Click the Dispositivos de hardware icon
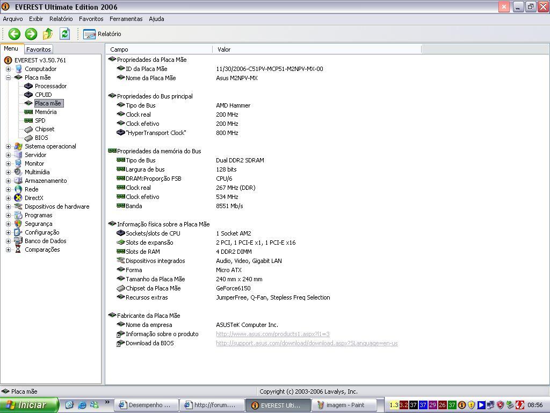This screenshot has height=413, width=550. point(18,206)
